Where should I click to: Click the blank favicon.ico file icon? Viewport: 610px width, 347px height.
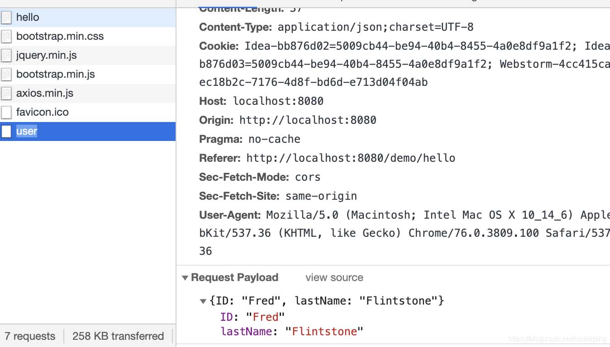pos(6,113)
